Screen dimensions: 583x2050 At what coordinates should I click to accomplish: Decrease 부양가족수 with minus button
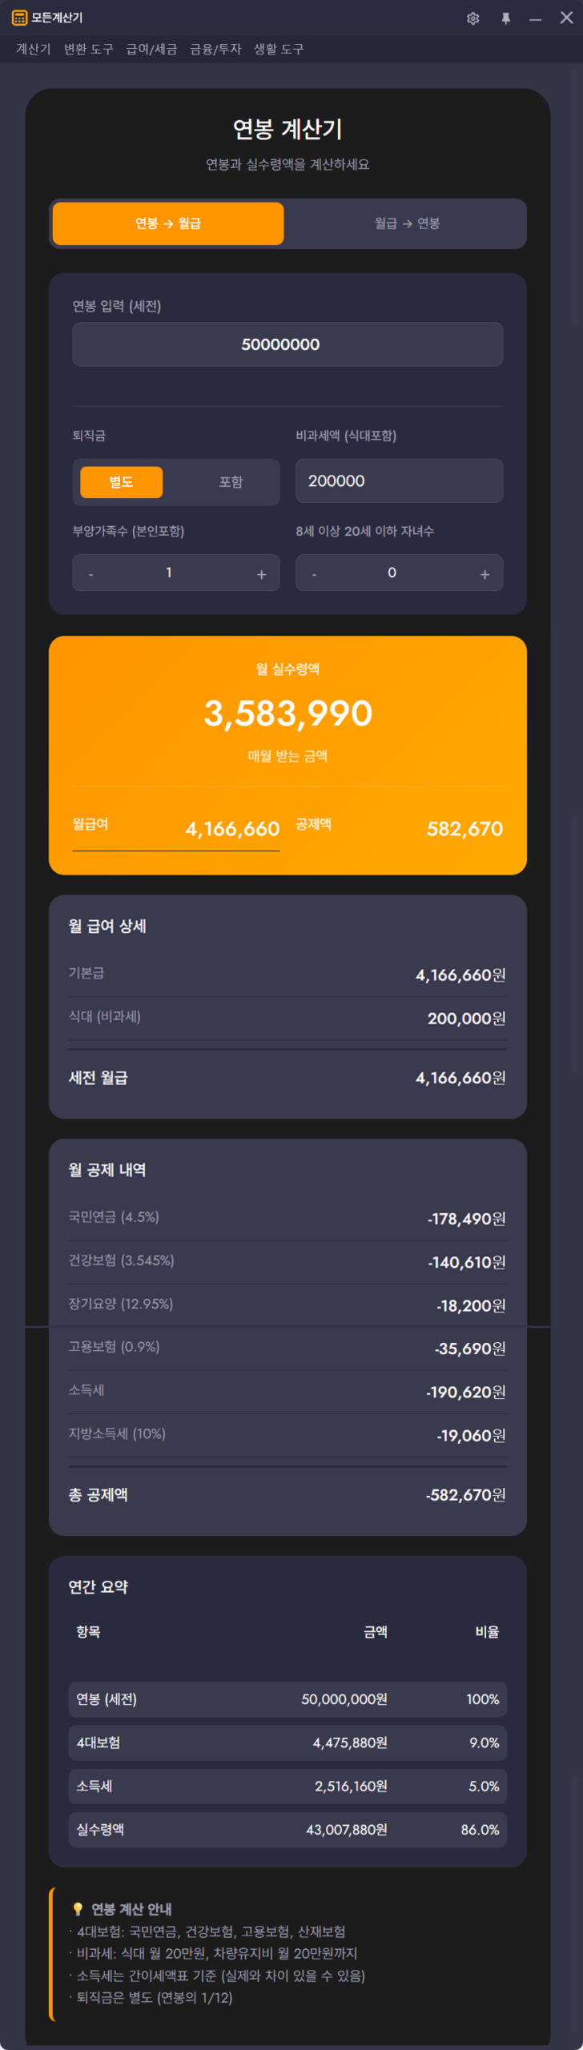pyautogui.click(x=91, y=574)
